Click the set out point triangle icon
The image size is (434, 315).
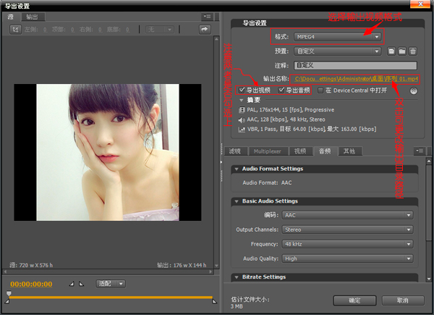pyautogui.click(x=81, y=284)
